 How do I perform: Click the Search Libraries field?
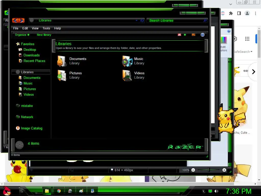[x=175, y=20]
